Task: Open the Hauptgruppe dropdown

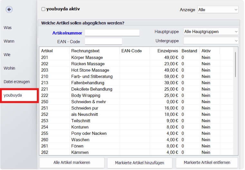Action: coord(211,32)
